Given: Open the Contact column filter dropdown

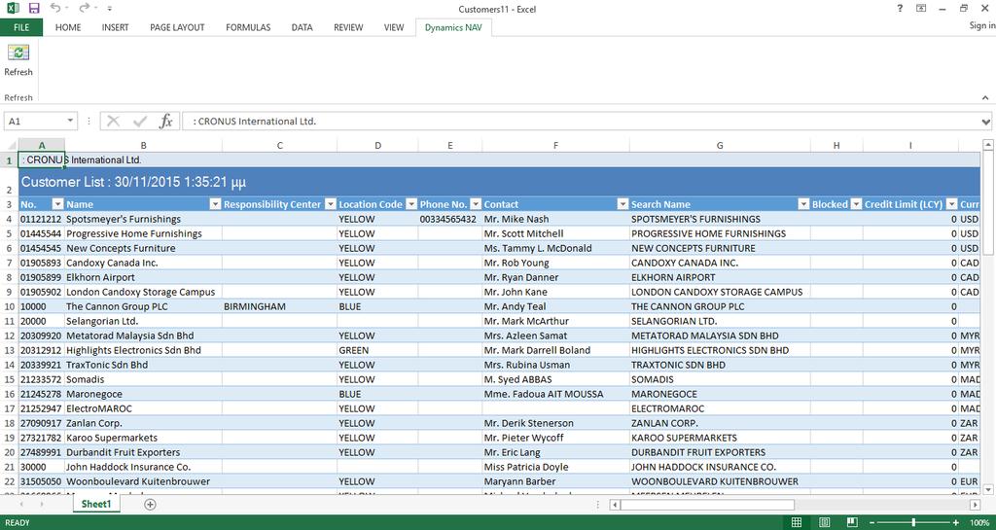Looking at the screenshot, I should 622,204.
